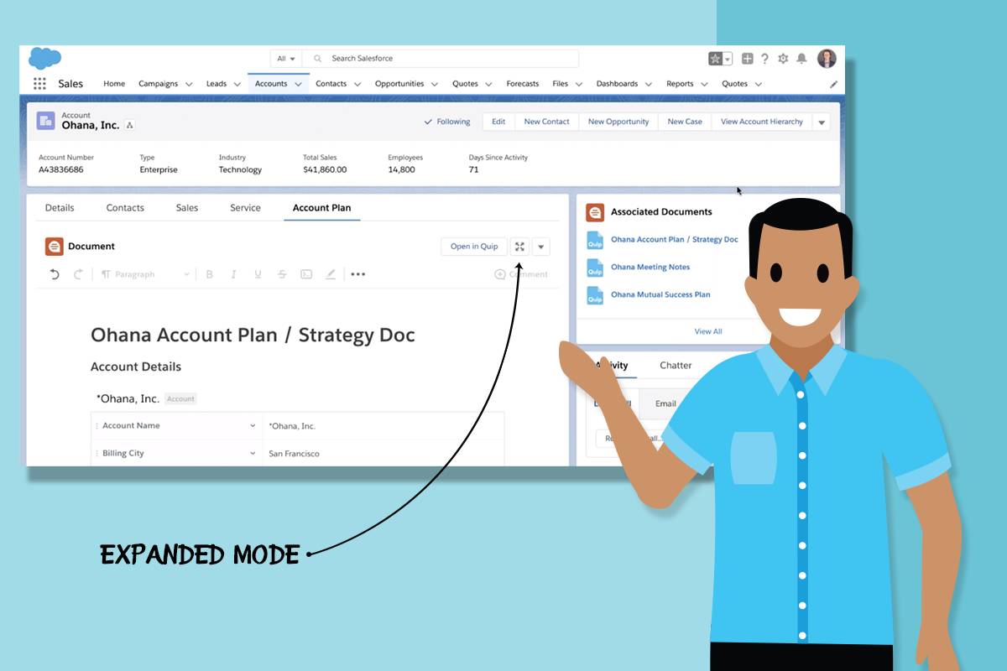Open the search scope All dropdown
This screenshot has width=1007, height=671.
pos(285,59)
